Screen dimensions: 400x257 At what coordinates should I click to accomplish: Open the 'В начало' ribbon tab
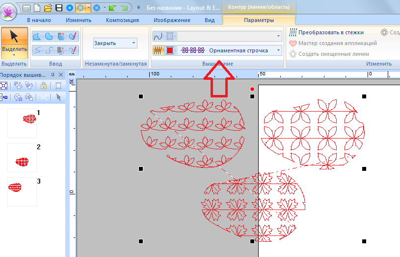(39, 20)
